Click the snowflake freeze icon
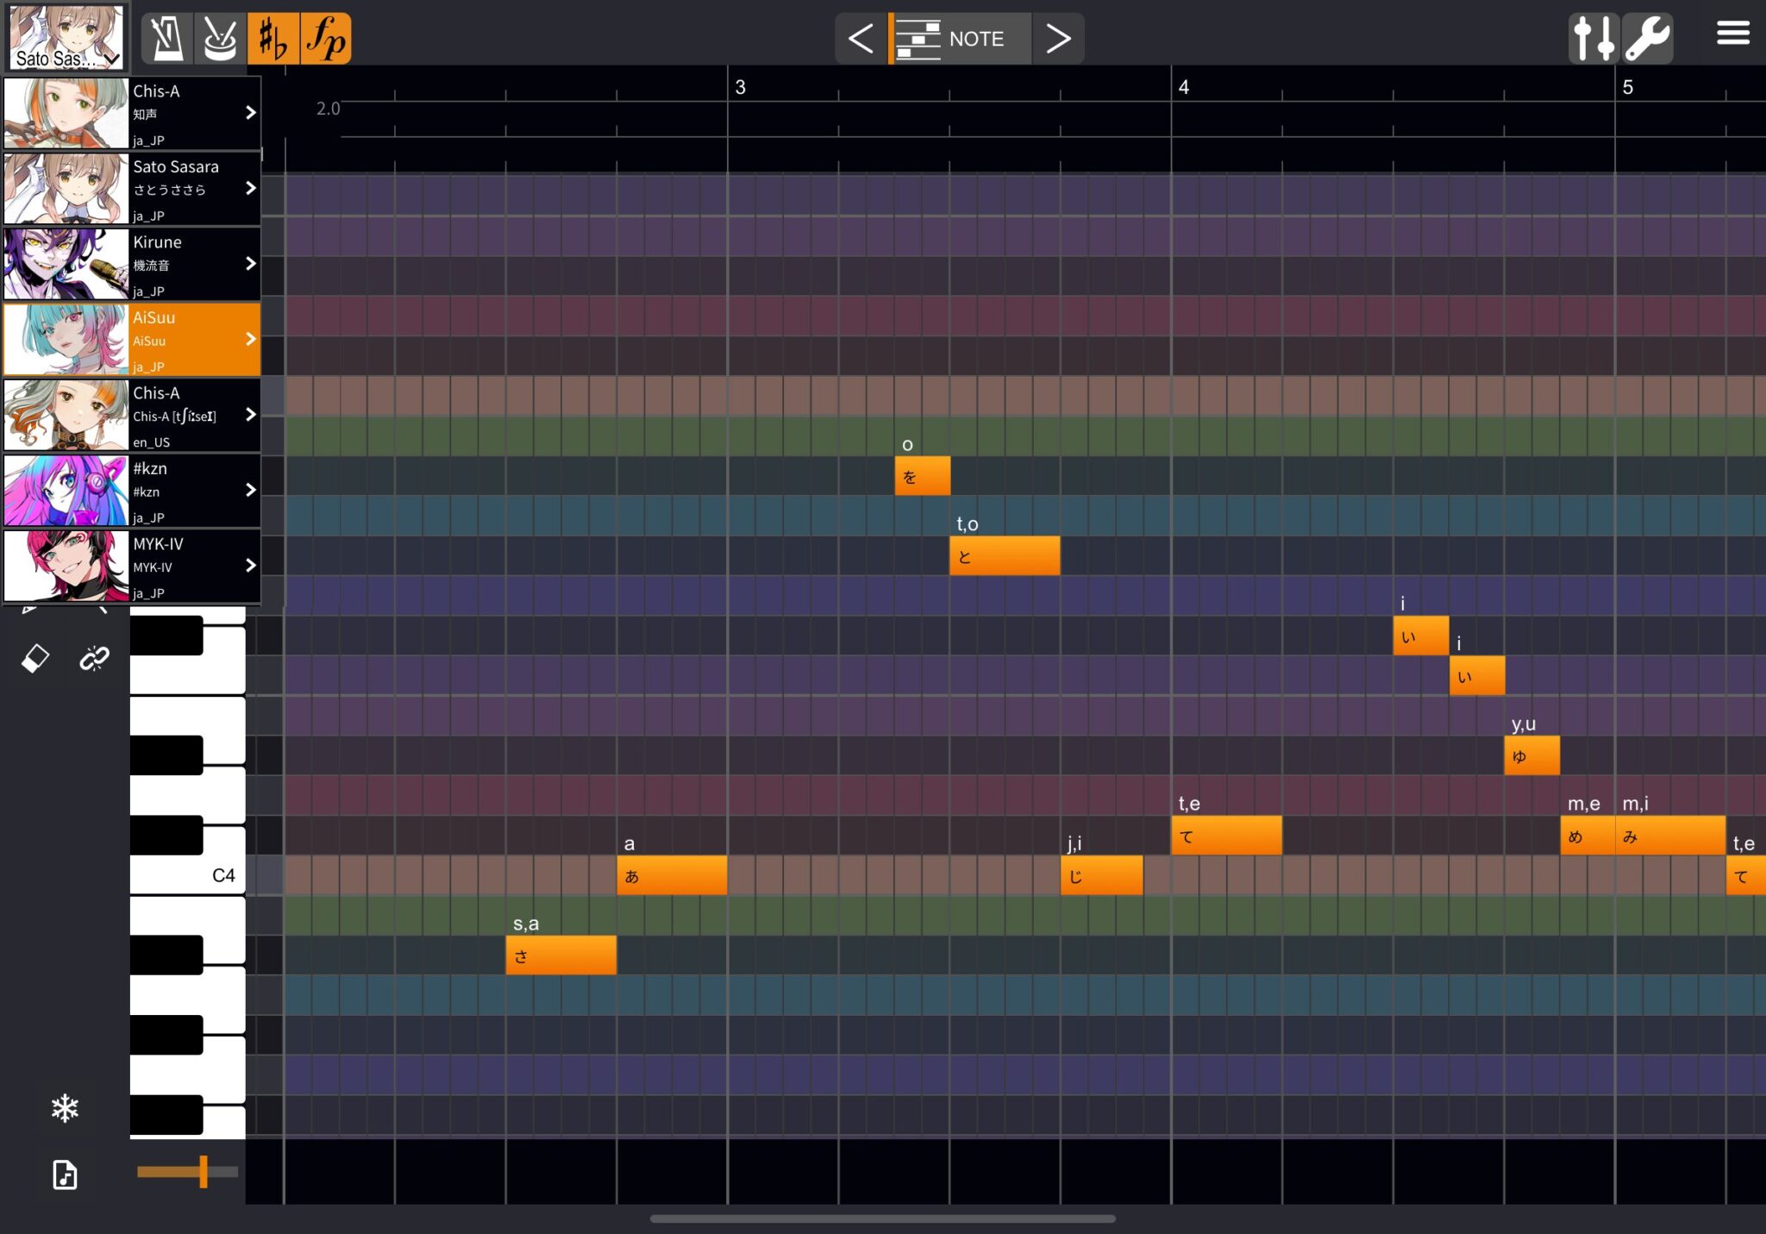The height and width of the screenshot is (1234, 1766). pos(65,1108)
